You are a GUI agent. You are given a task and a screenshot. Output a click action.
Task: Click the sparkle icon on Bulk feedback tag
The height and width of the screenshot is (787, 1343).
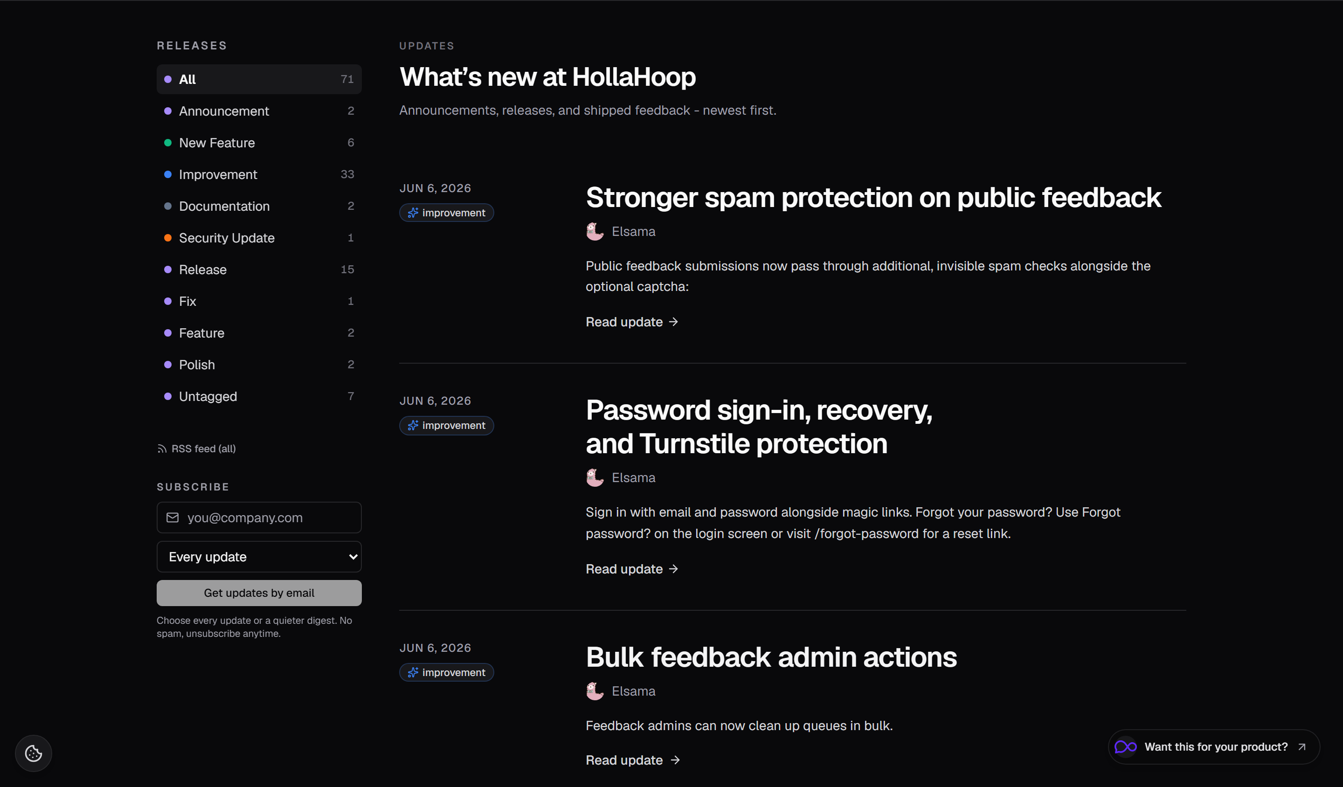click(x=413, y=672)
